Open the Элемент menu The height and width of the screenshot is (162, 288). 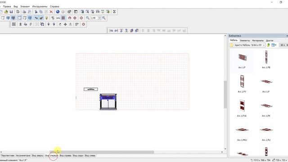[25, 6]
